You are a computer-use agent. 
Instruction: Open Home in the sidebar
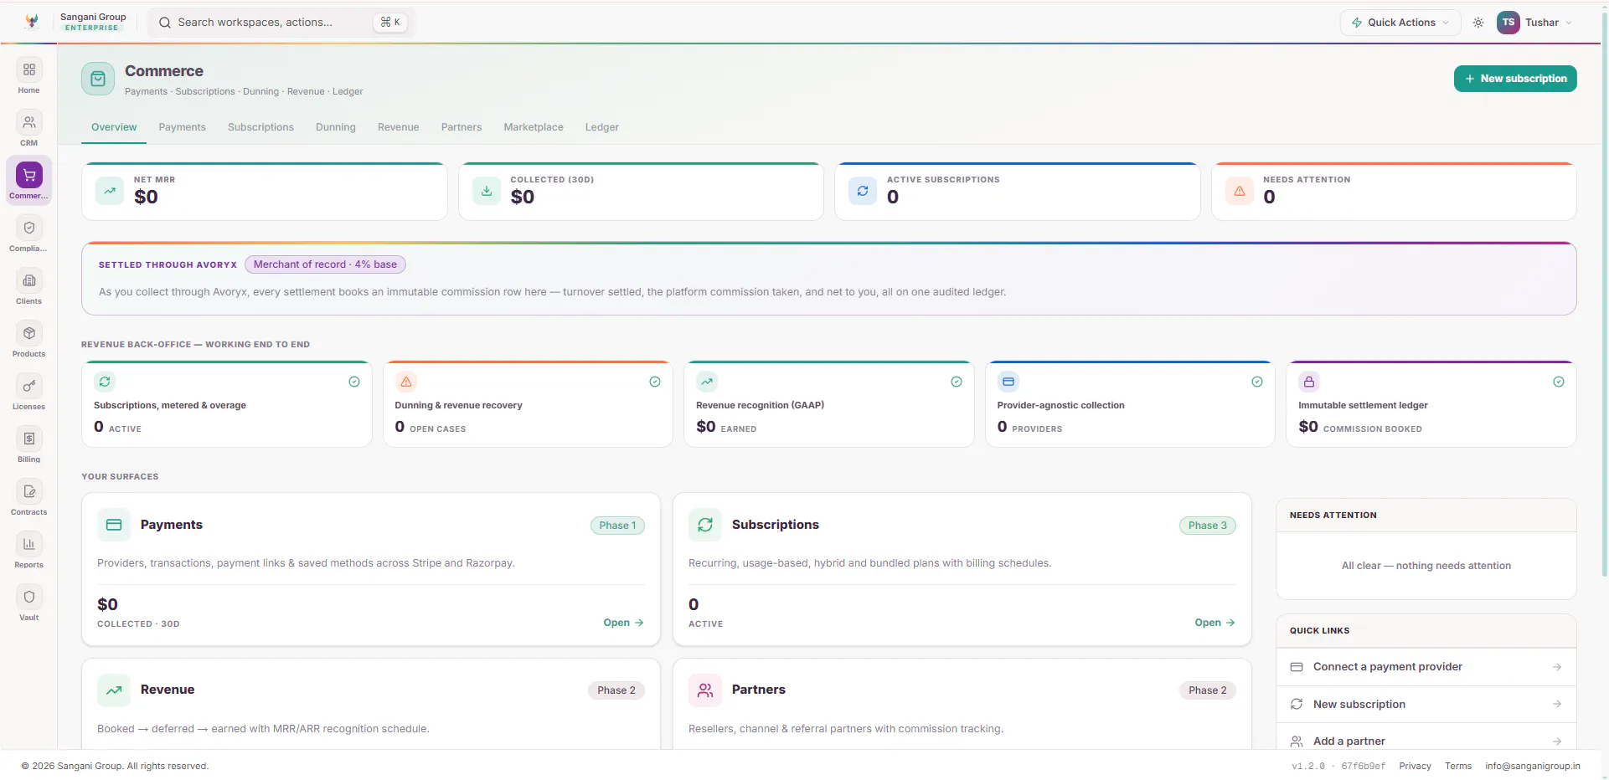pyautogui.click(x=28, y=76)
